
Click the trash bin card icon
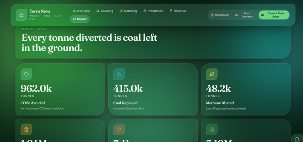[26, 130]
